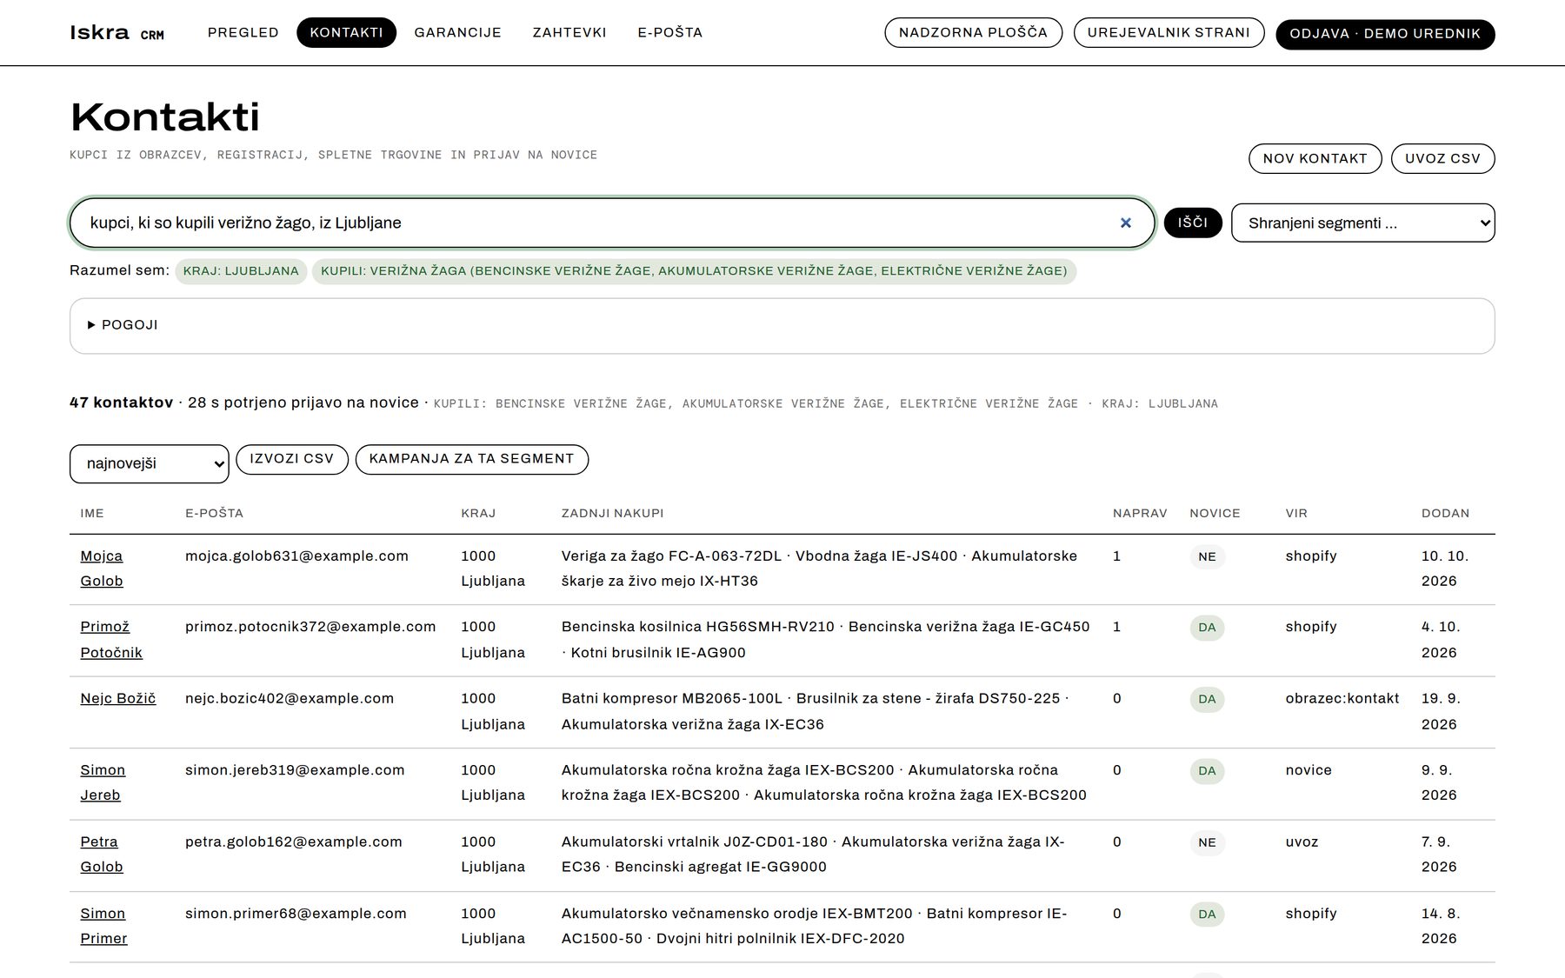Click the Dodan column header
1565x978 pixels.
1445,514
